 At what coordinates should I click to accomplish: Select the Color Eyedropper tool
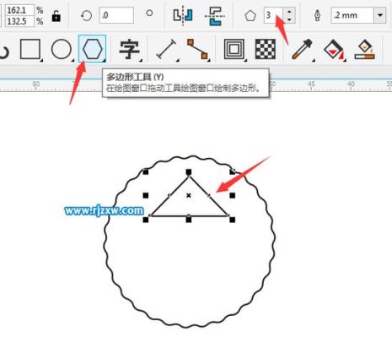302,49
